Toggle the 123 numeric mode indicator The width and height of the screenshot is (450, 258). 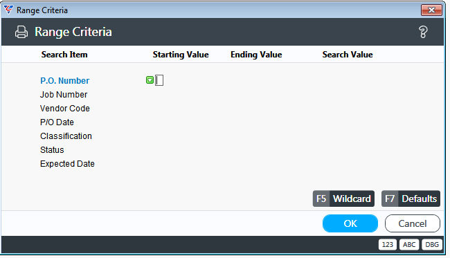[x=388, y=245]
